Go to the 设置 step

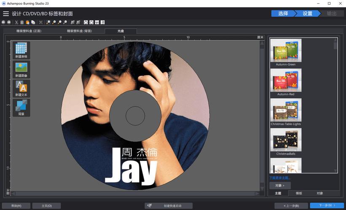click(x=307, y=13)
